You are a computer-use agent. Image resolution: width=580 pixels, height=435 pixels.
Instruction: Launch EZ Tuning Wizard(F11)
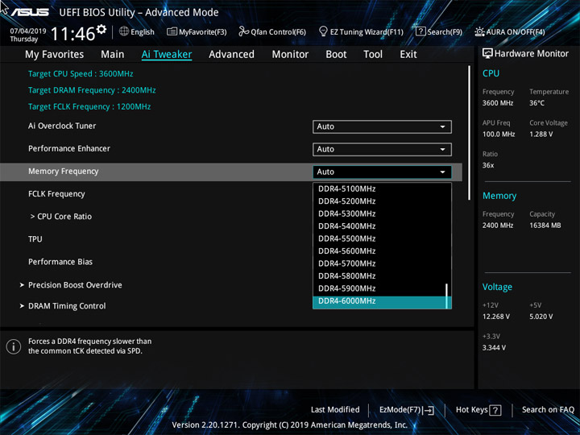pos(367,32)
